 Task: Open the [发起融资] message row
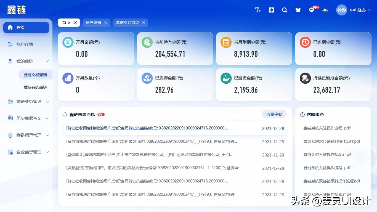tap(175, 168)
